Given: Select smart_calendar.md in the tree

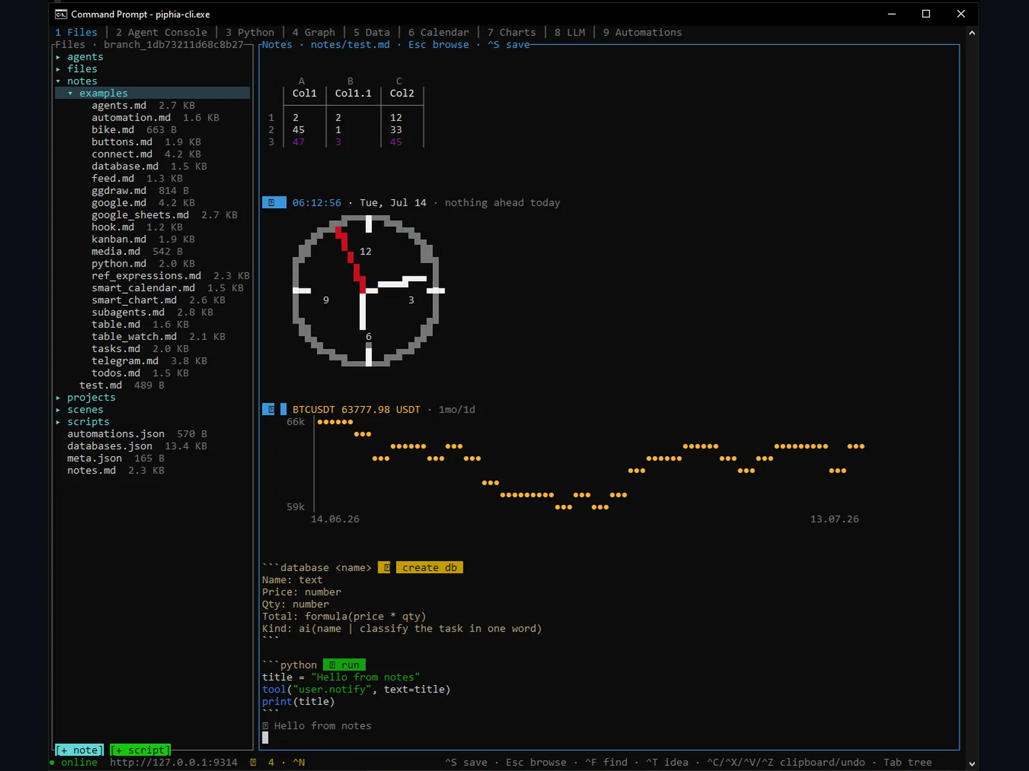Looking at the screenshot, I should (143, 288).
